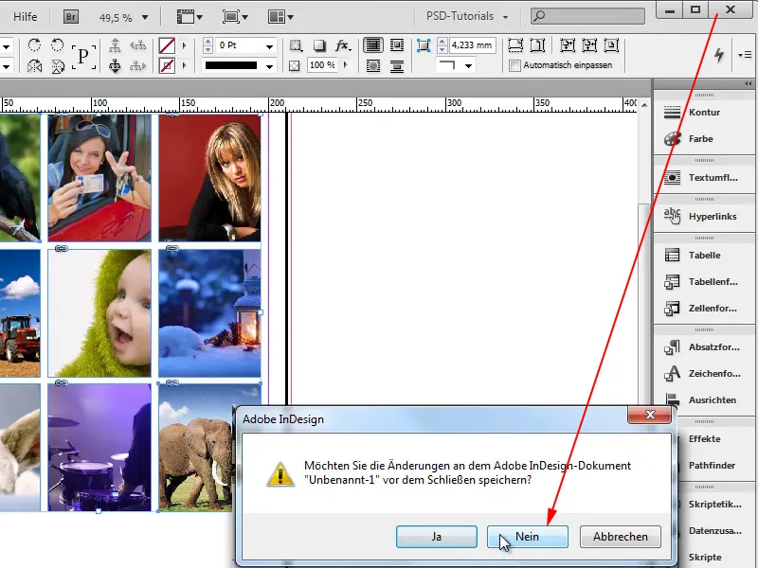Image resolution: width=758 pixels, height=568 pixels.
Task: Select Wrap around object shape icon
Action: [372, 65]
